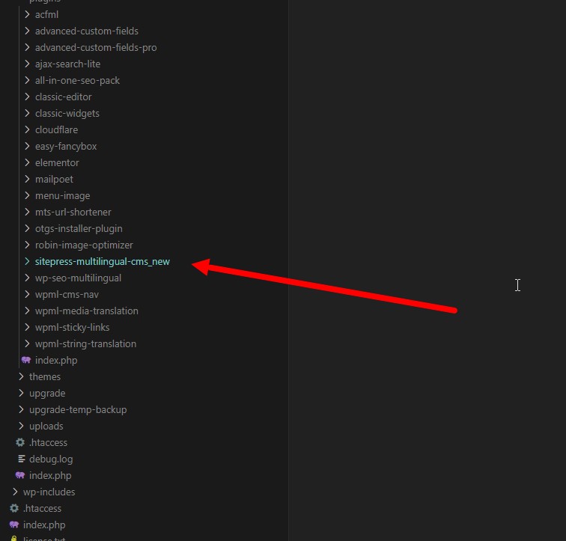
Task: Select the ajax-search-lite folder name
Action: (68, 64)
